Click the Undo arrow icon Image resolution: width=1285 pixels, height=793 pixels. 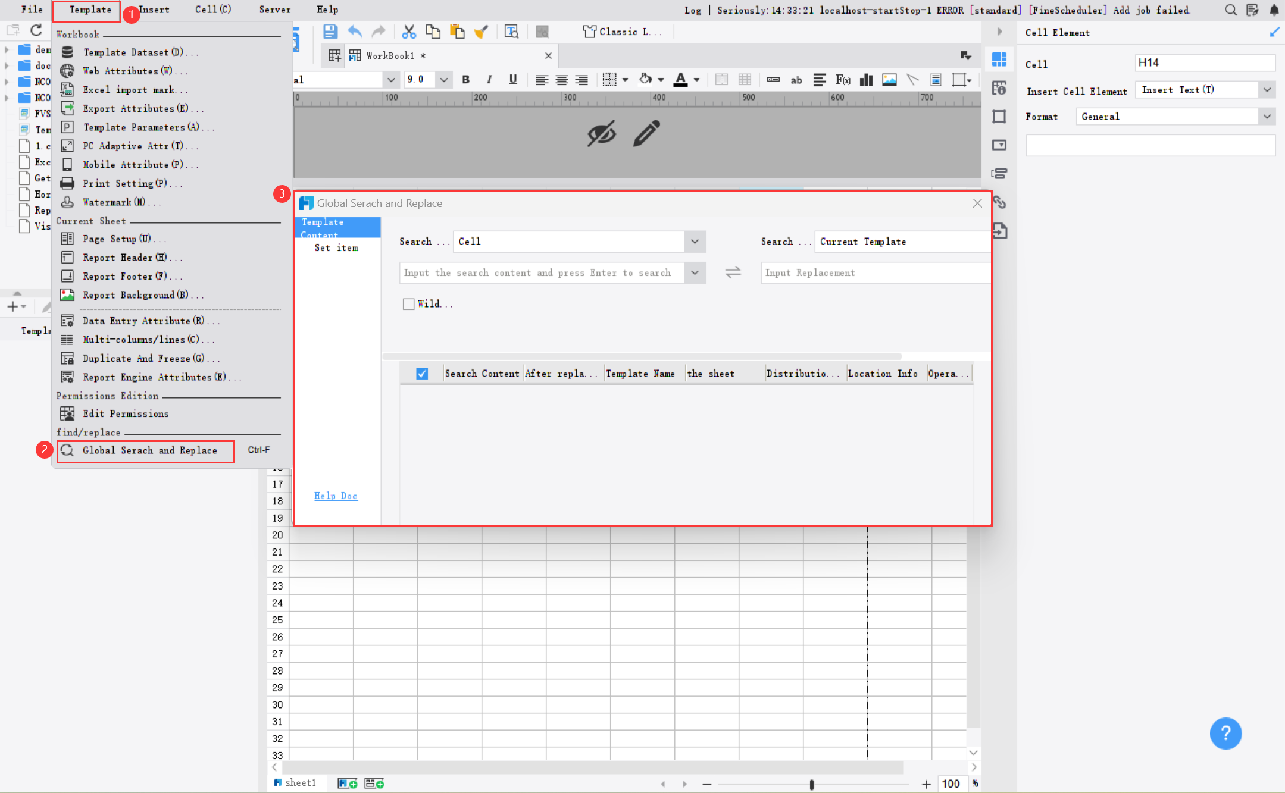[x=355, y=32]
